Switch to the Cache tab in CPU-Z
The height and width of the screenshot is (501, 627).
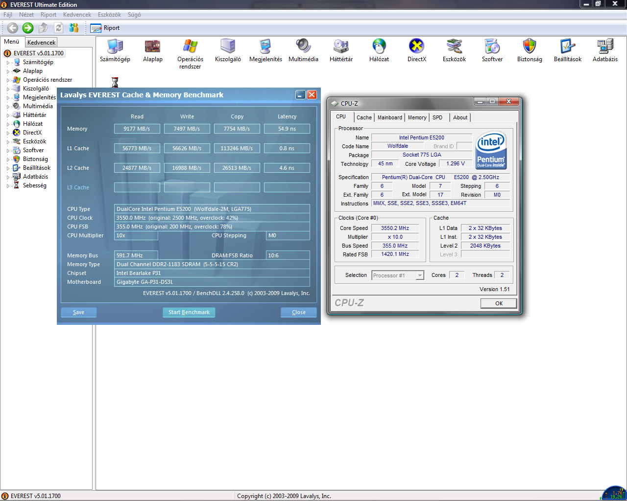point(364,117)
